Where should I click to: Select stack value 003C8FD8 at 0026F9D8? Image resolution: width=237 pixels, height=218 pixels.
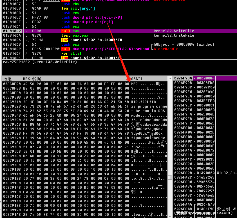(205, 83)
